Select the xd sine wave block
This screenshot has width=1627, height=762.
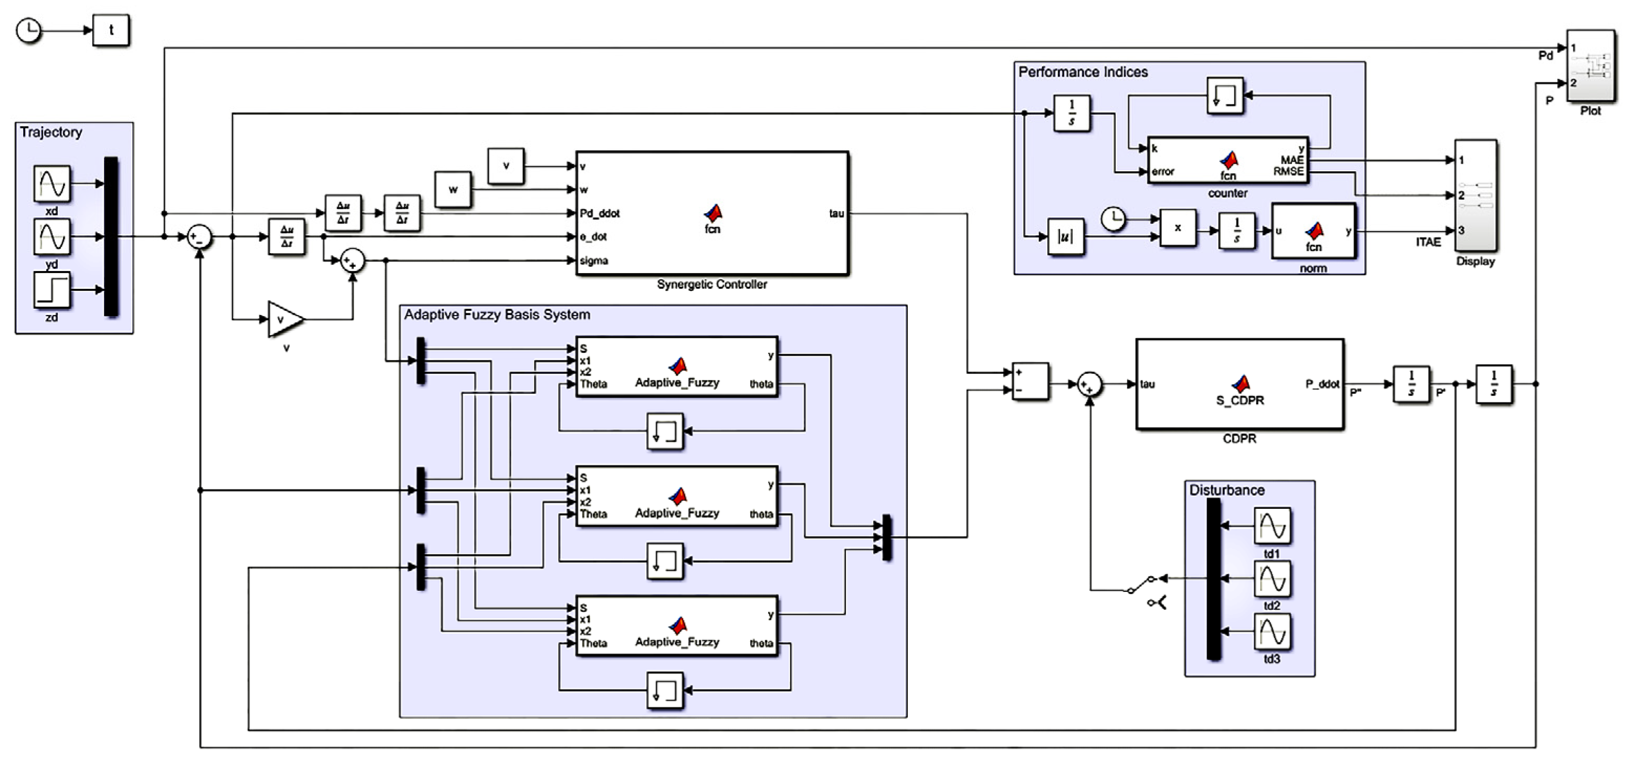coord(52,183)
